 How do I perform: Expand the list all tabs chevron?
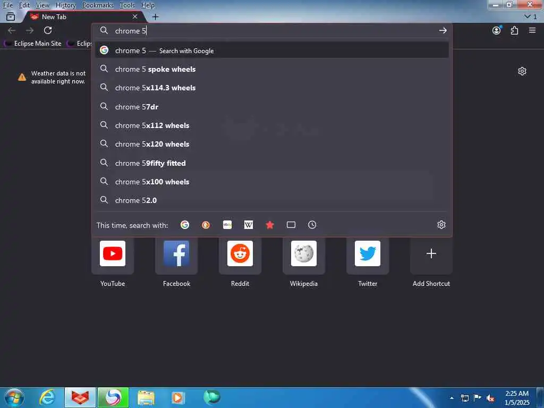pyautogui.click(x=531, y=16)
